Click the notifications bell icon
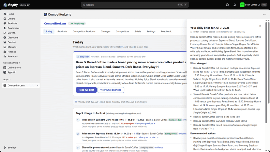This screenshot has width=270, height=152. (x=234, y=5)
